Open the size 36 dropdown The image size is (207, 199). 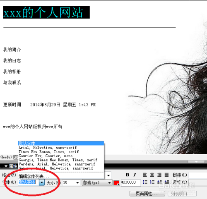pos(77,183)
